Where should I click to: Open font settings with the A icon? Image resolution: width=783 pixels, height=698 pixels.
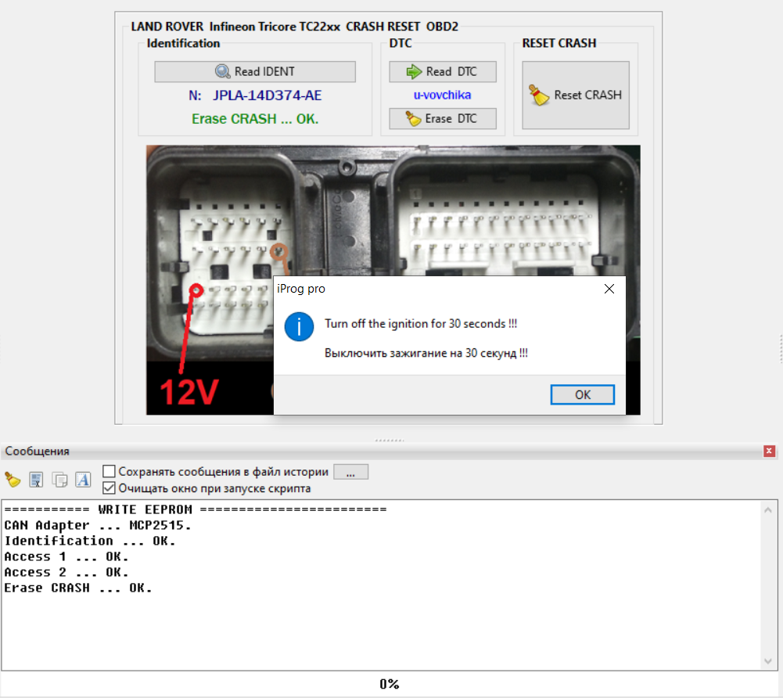pyautogui.click(x=83, y=480)
